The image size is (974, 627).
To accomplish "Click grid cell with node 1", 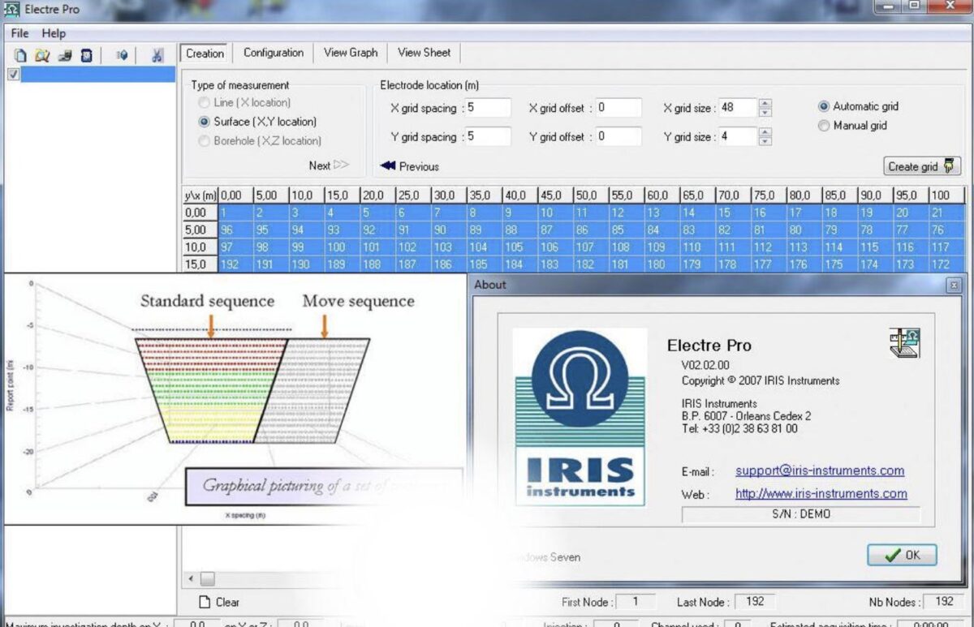I will (x=235, y=213).
